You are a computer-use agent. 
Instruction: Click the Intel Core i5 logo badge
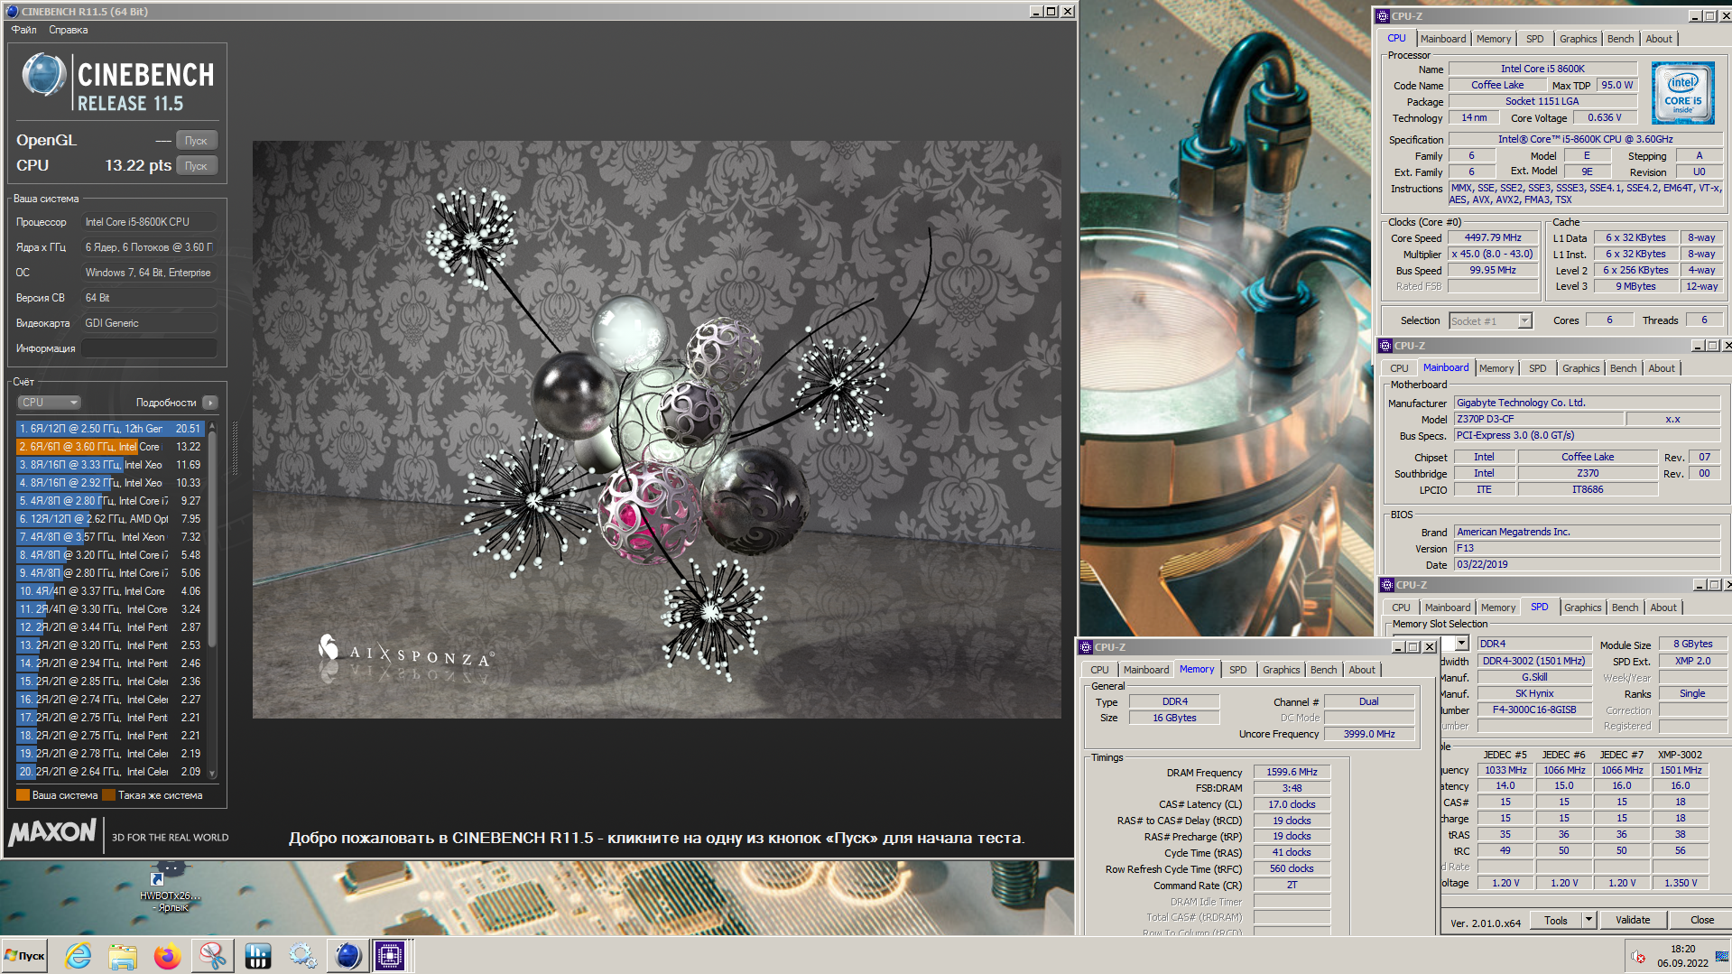coord(1682,93)
